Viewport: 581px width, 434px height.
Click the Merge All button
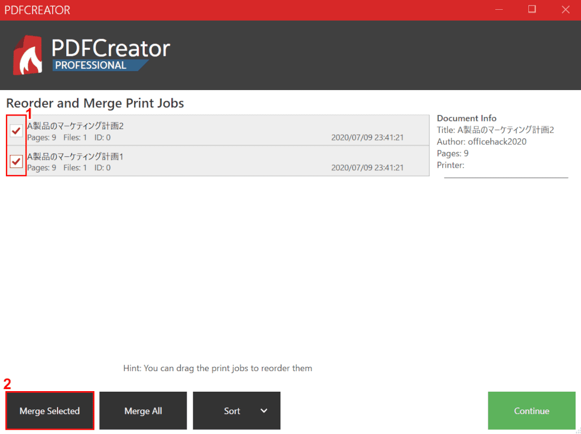143,411
